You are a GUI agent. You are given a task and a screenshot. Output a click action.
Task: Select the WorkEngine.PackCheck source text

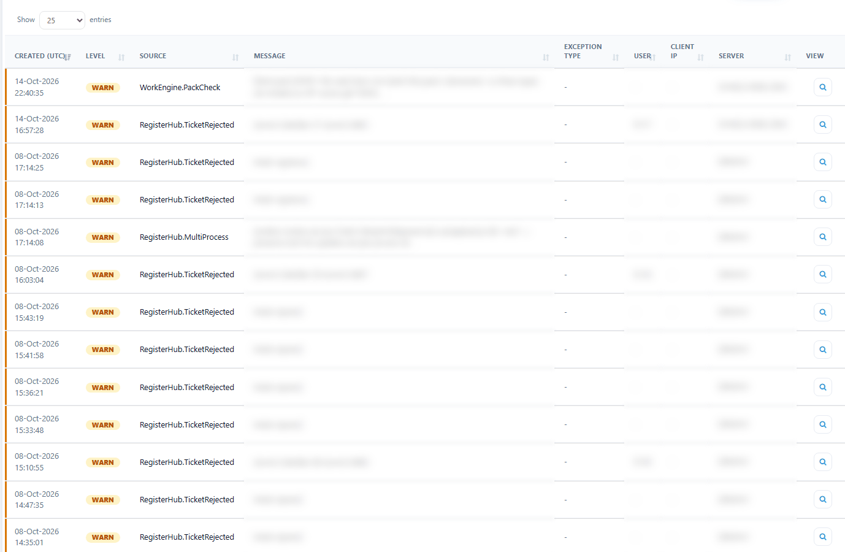[180, 88]
